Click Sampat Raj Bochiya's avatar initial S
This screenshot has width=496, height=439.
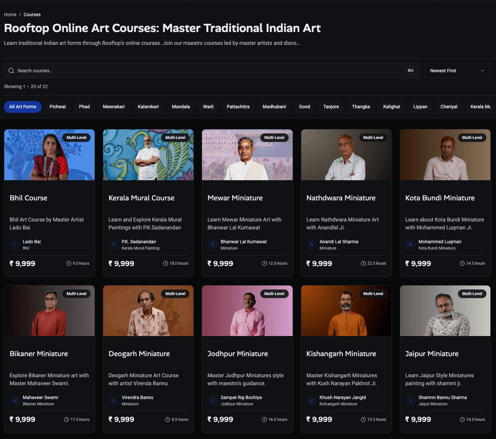(213, 400)
